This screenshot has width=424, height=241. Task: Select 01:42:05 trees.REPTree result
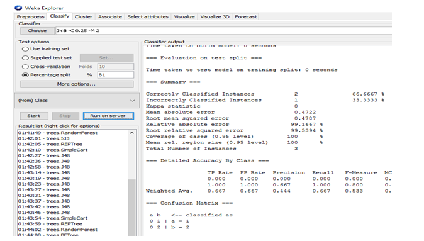[x=50, y=144]
